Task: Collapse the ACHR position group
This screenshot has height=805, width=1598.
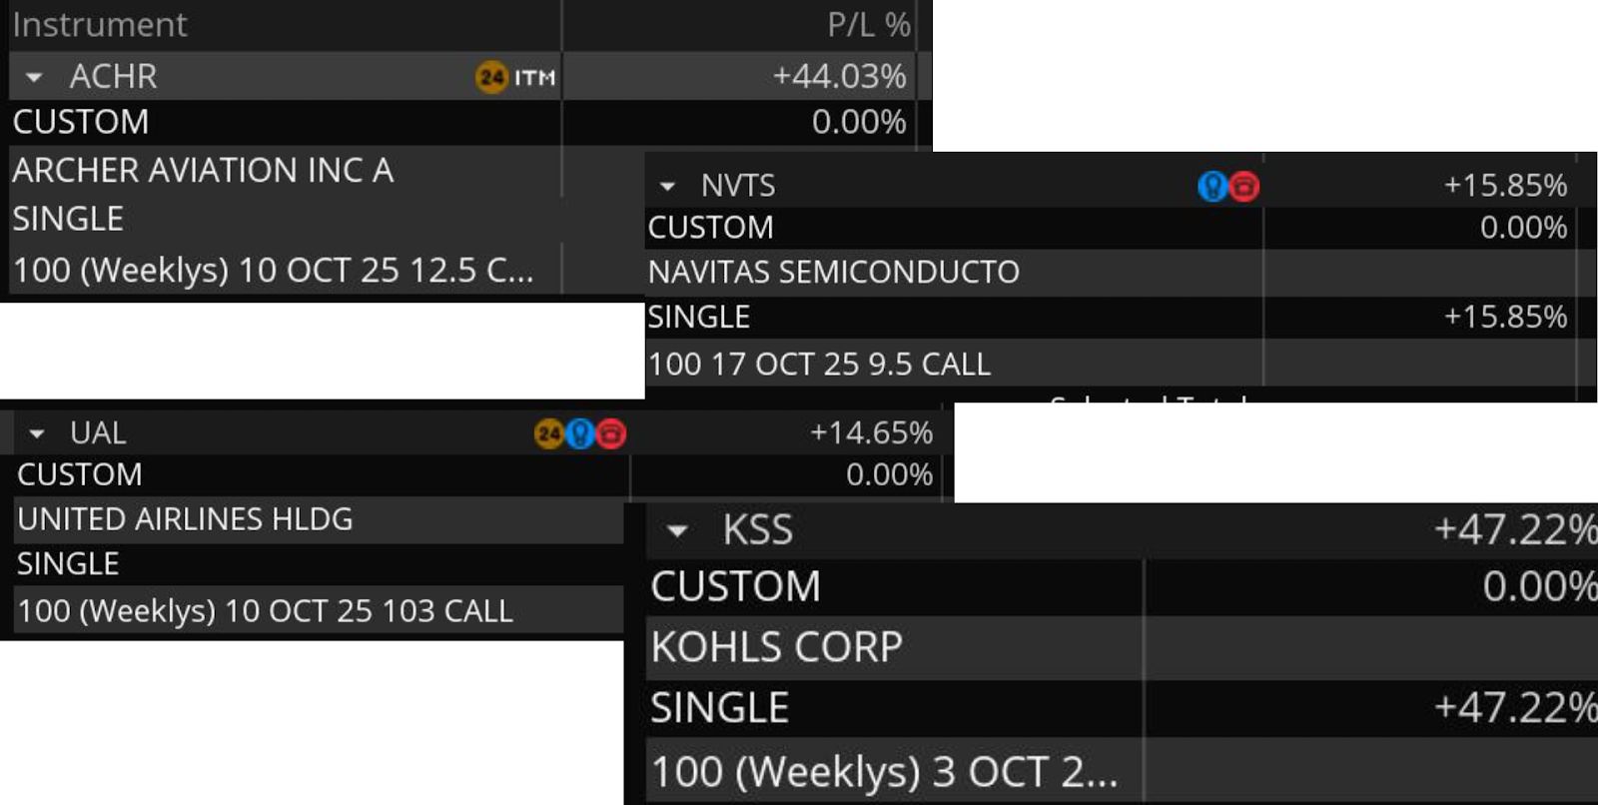Action: (34, 77)
